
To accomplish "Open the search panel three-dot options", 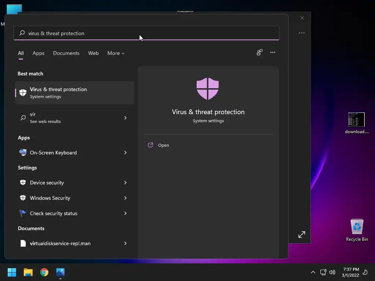I will tap(272, 52).
